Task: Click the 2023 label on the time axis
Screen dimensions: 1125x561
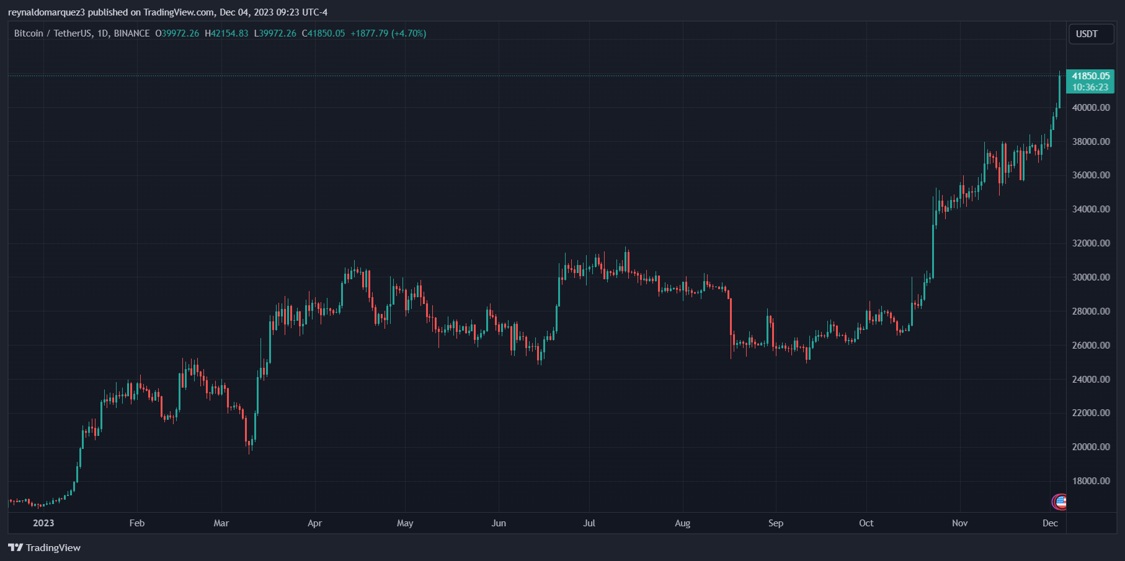Action: tap(44, 523)
